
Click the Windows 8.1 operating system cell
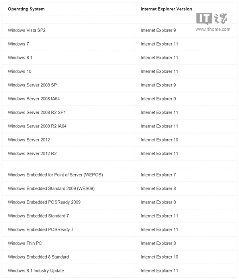coord(20,58)
